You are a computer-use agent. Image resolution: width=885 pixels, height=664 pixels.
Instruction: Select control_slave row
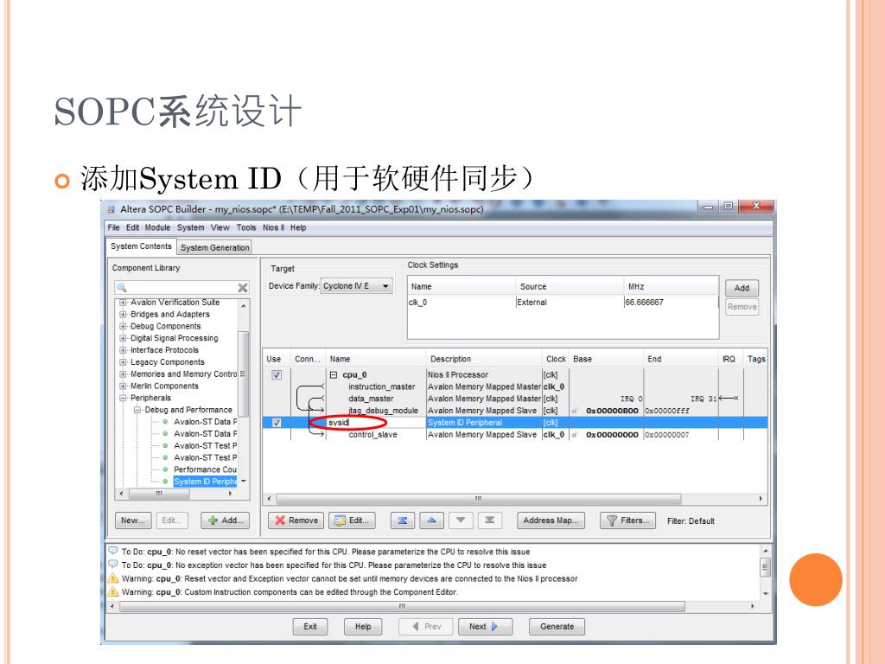[x=372, y=434]
